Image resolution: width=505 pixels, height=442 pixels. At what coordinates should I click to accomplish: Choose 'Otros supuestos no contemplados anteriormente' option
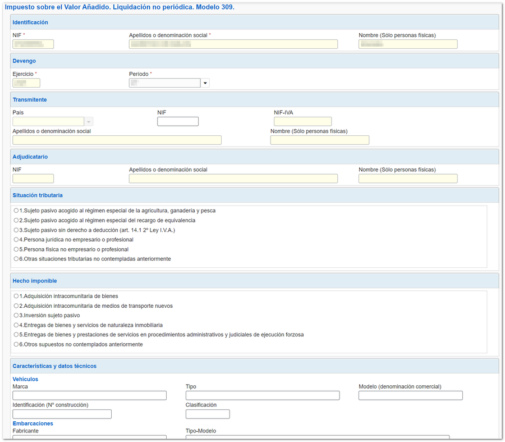(x=16, y=344)
